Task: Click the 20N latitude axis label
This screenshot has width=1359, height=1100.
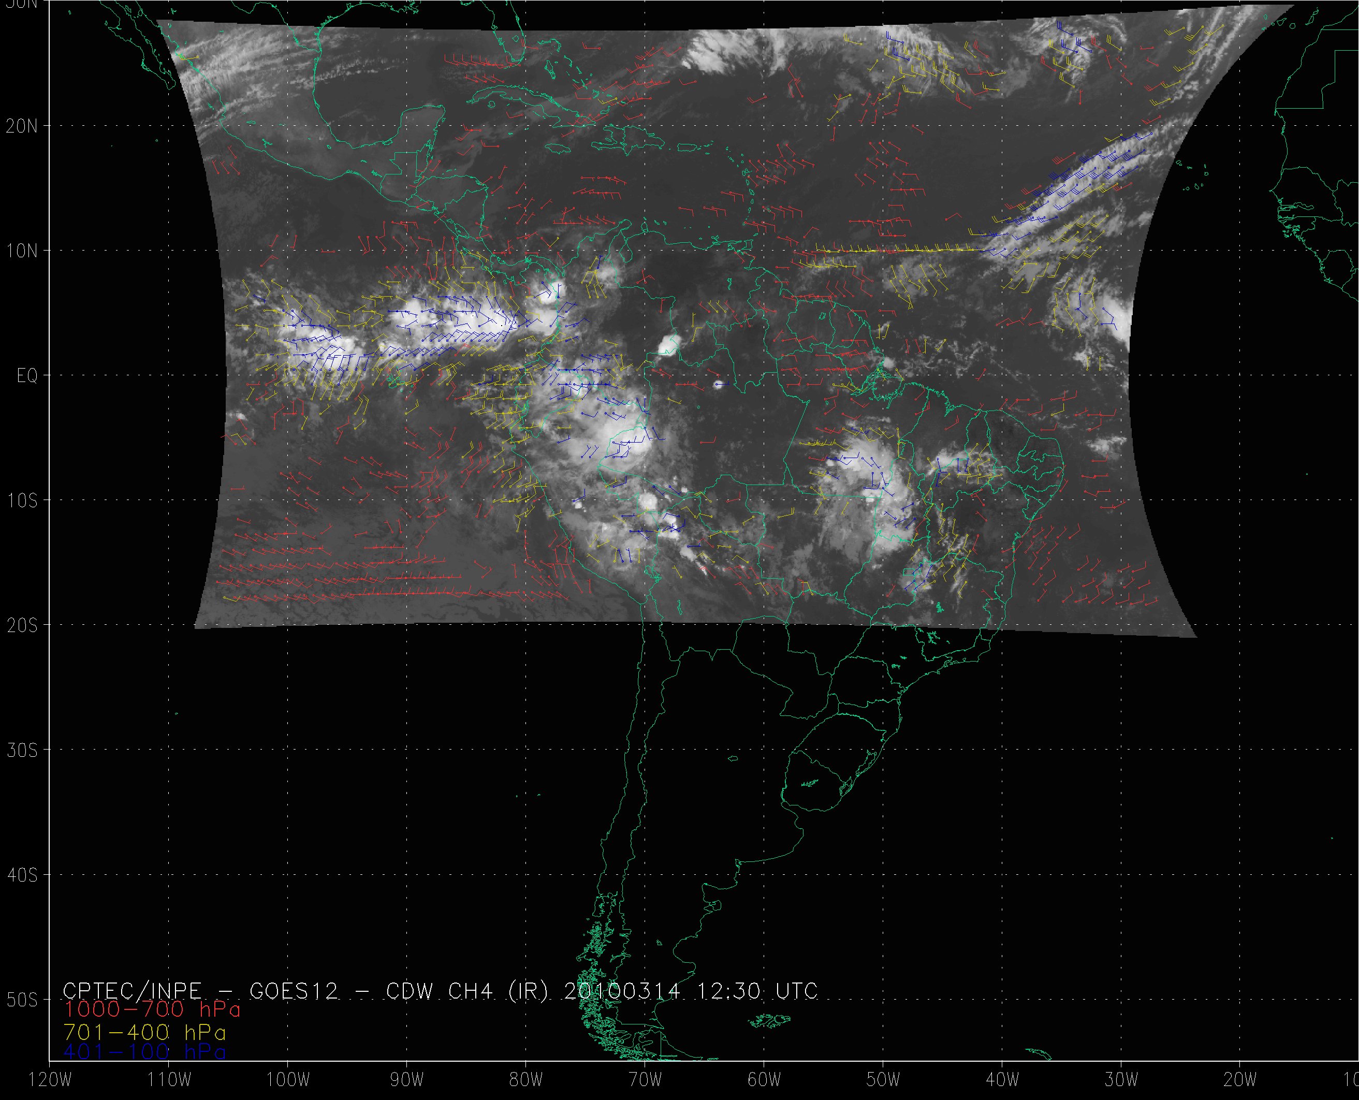Action: pyautogui.click(x=22, y=126)
